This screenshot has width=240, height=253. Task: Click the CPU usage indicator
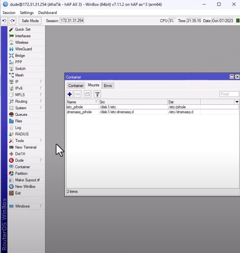[x=172, y=21]
